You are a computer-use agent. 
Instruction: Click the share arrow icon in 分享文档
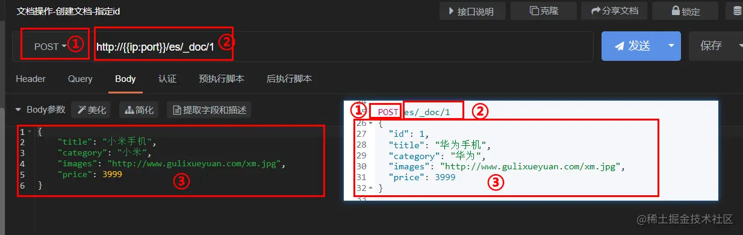coord(595,11)
